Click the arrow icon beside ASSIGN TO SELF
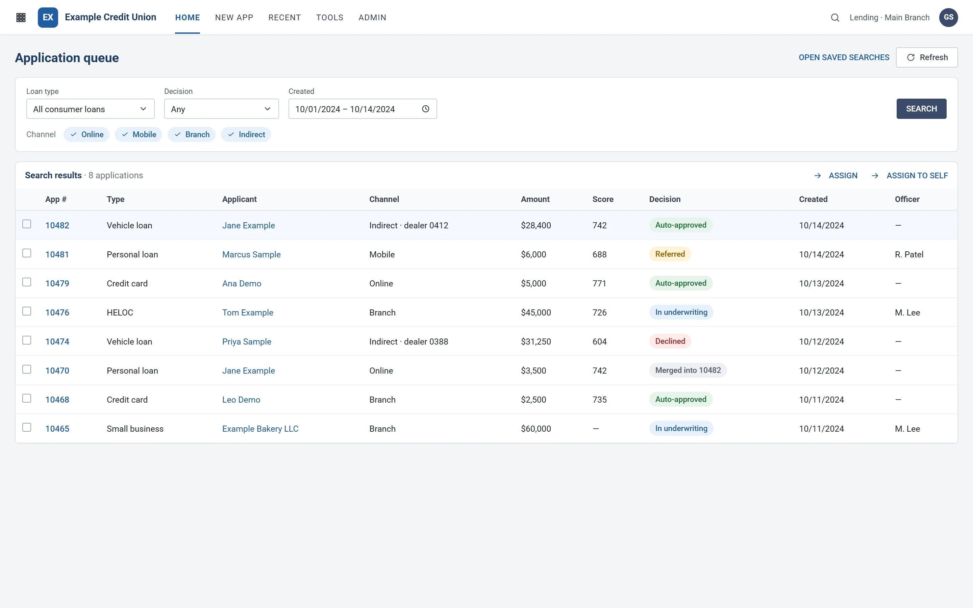Viewport: 973px width, 608px height. point(875,176)
